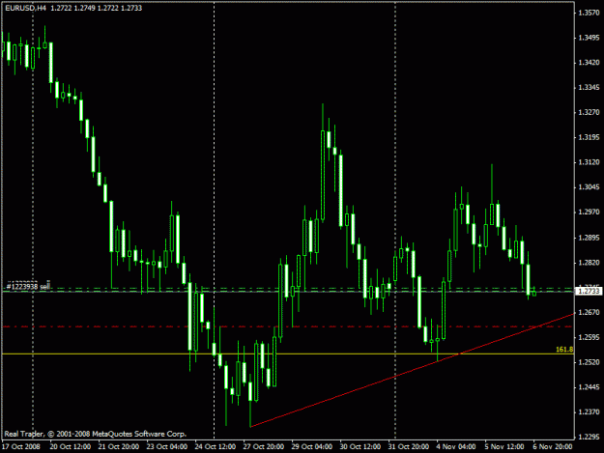This screenshot has height=453, width=604.
Task: Click the 1.2670 price axis label
Action: click(589, 312)
